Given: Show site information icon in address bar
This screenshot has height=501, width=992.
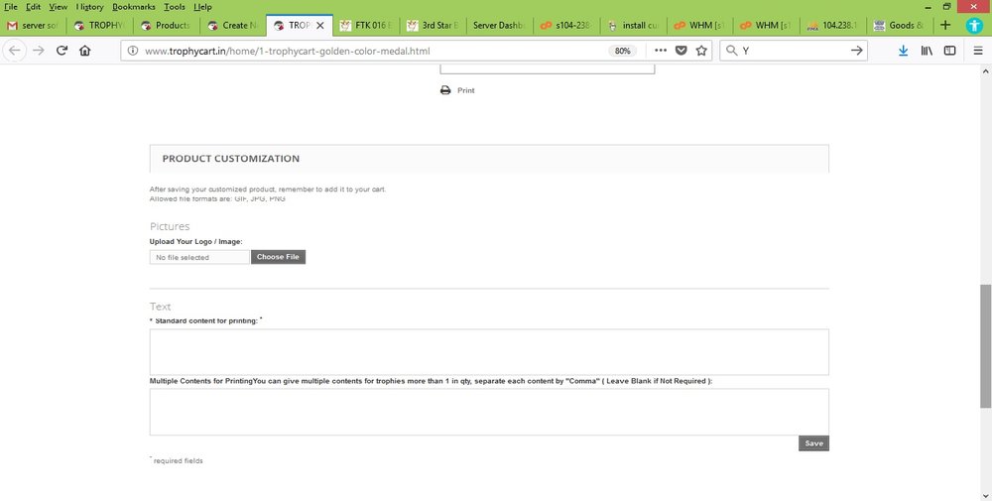Looking at the screenshot, I should (133, 51).
